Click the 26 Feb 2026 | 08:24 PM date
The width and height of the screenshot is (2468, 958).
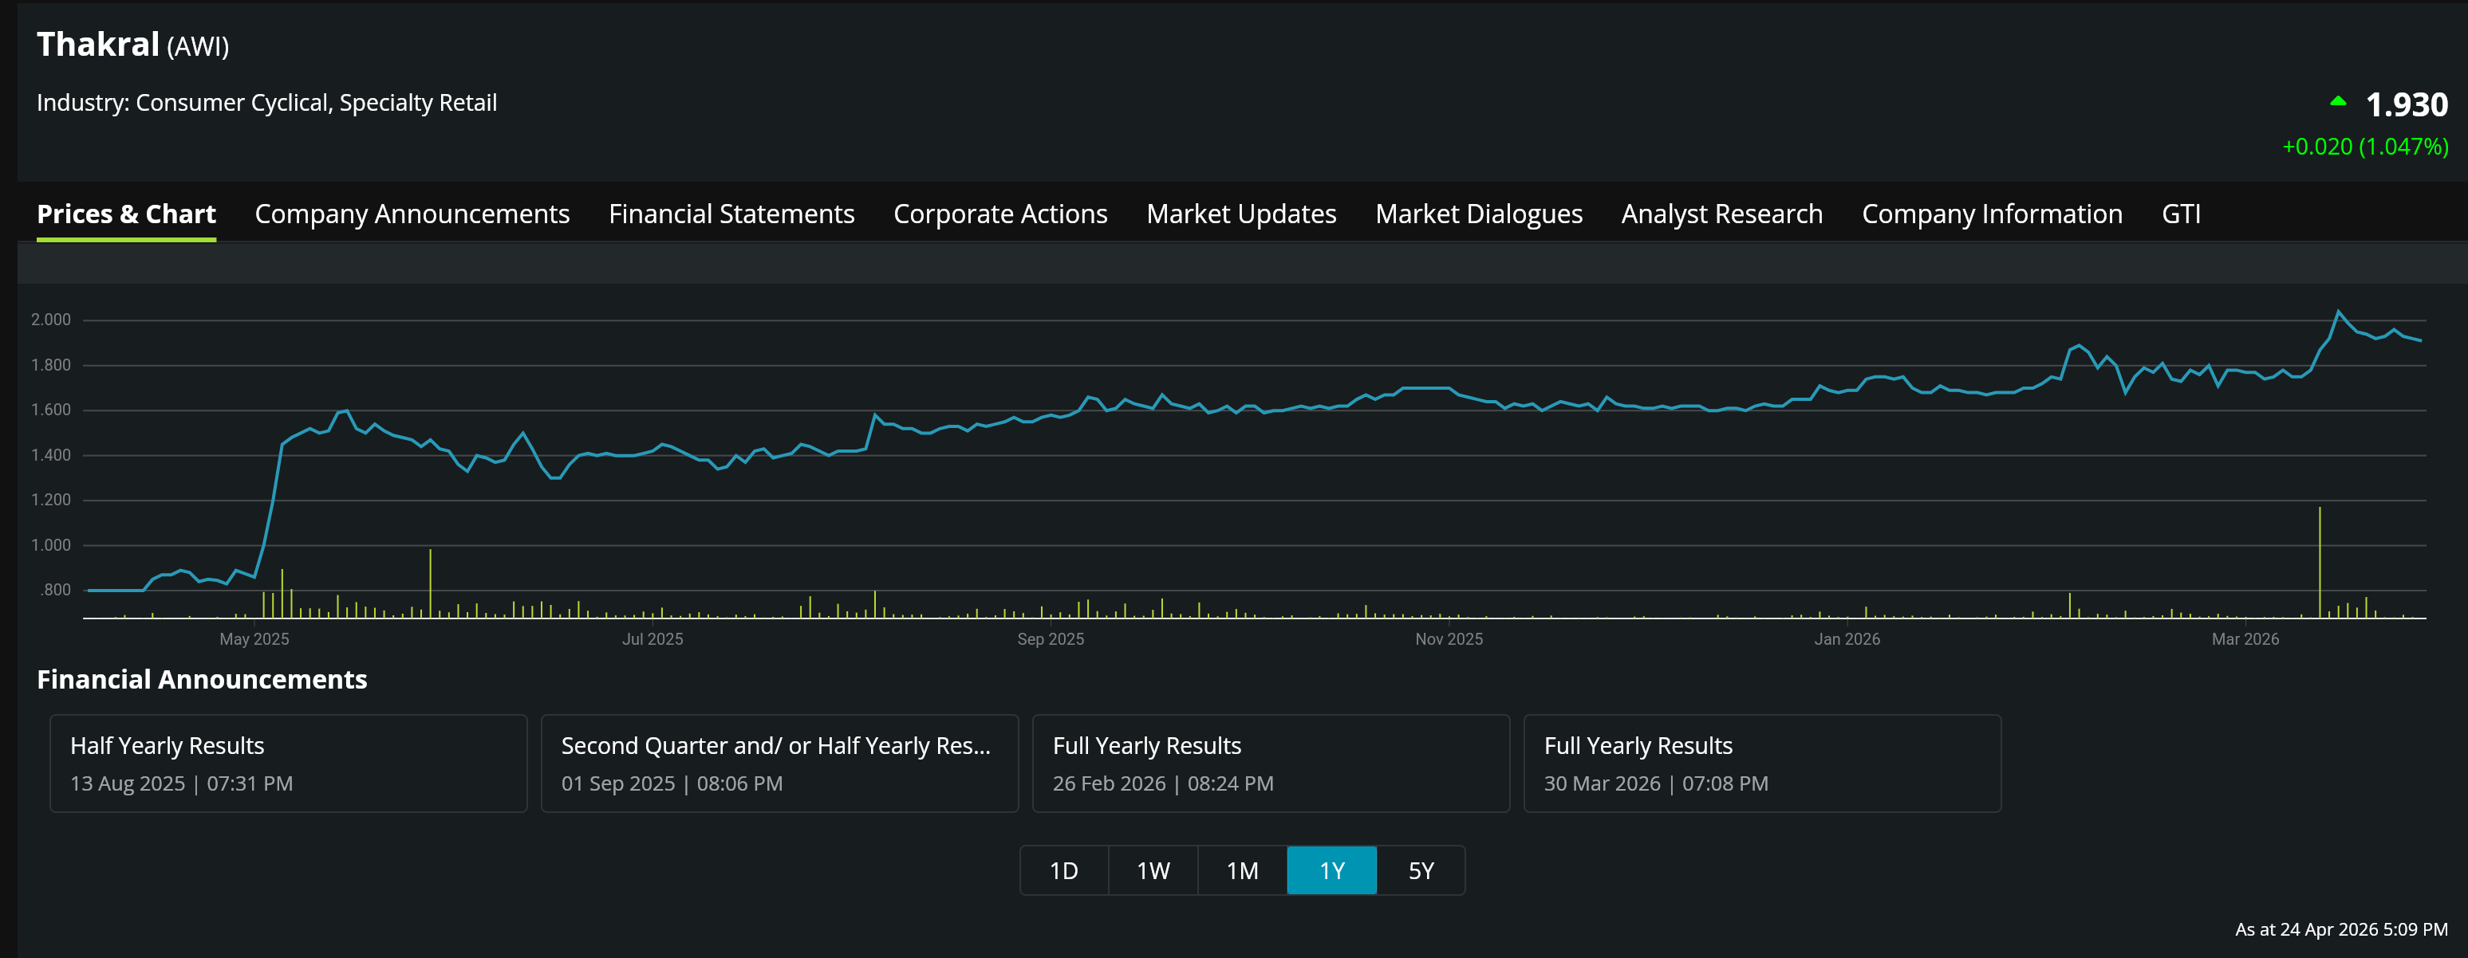[x=1163, y=783]
